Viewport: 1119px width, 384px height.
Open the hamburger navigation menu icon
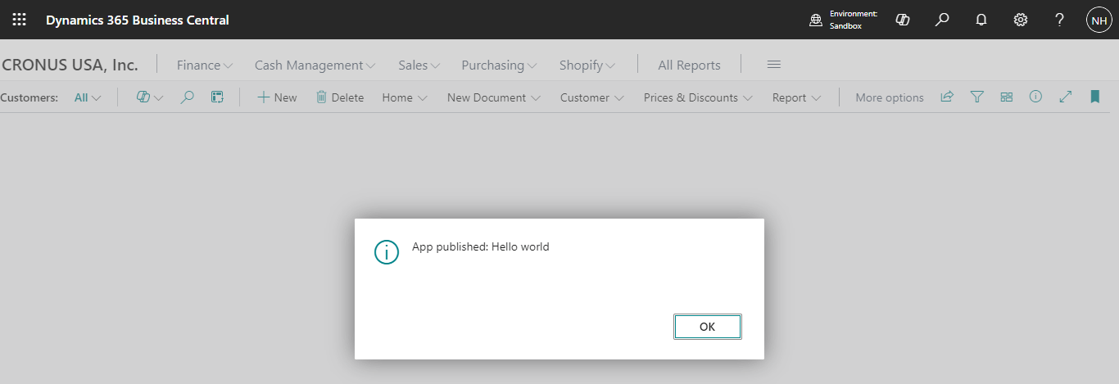pyautogui.click(x=773, y=65)
